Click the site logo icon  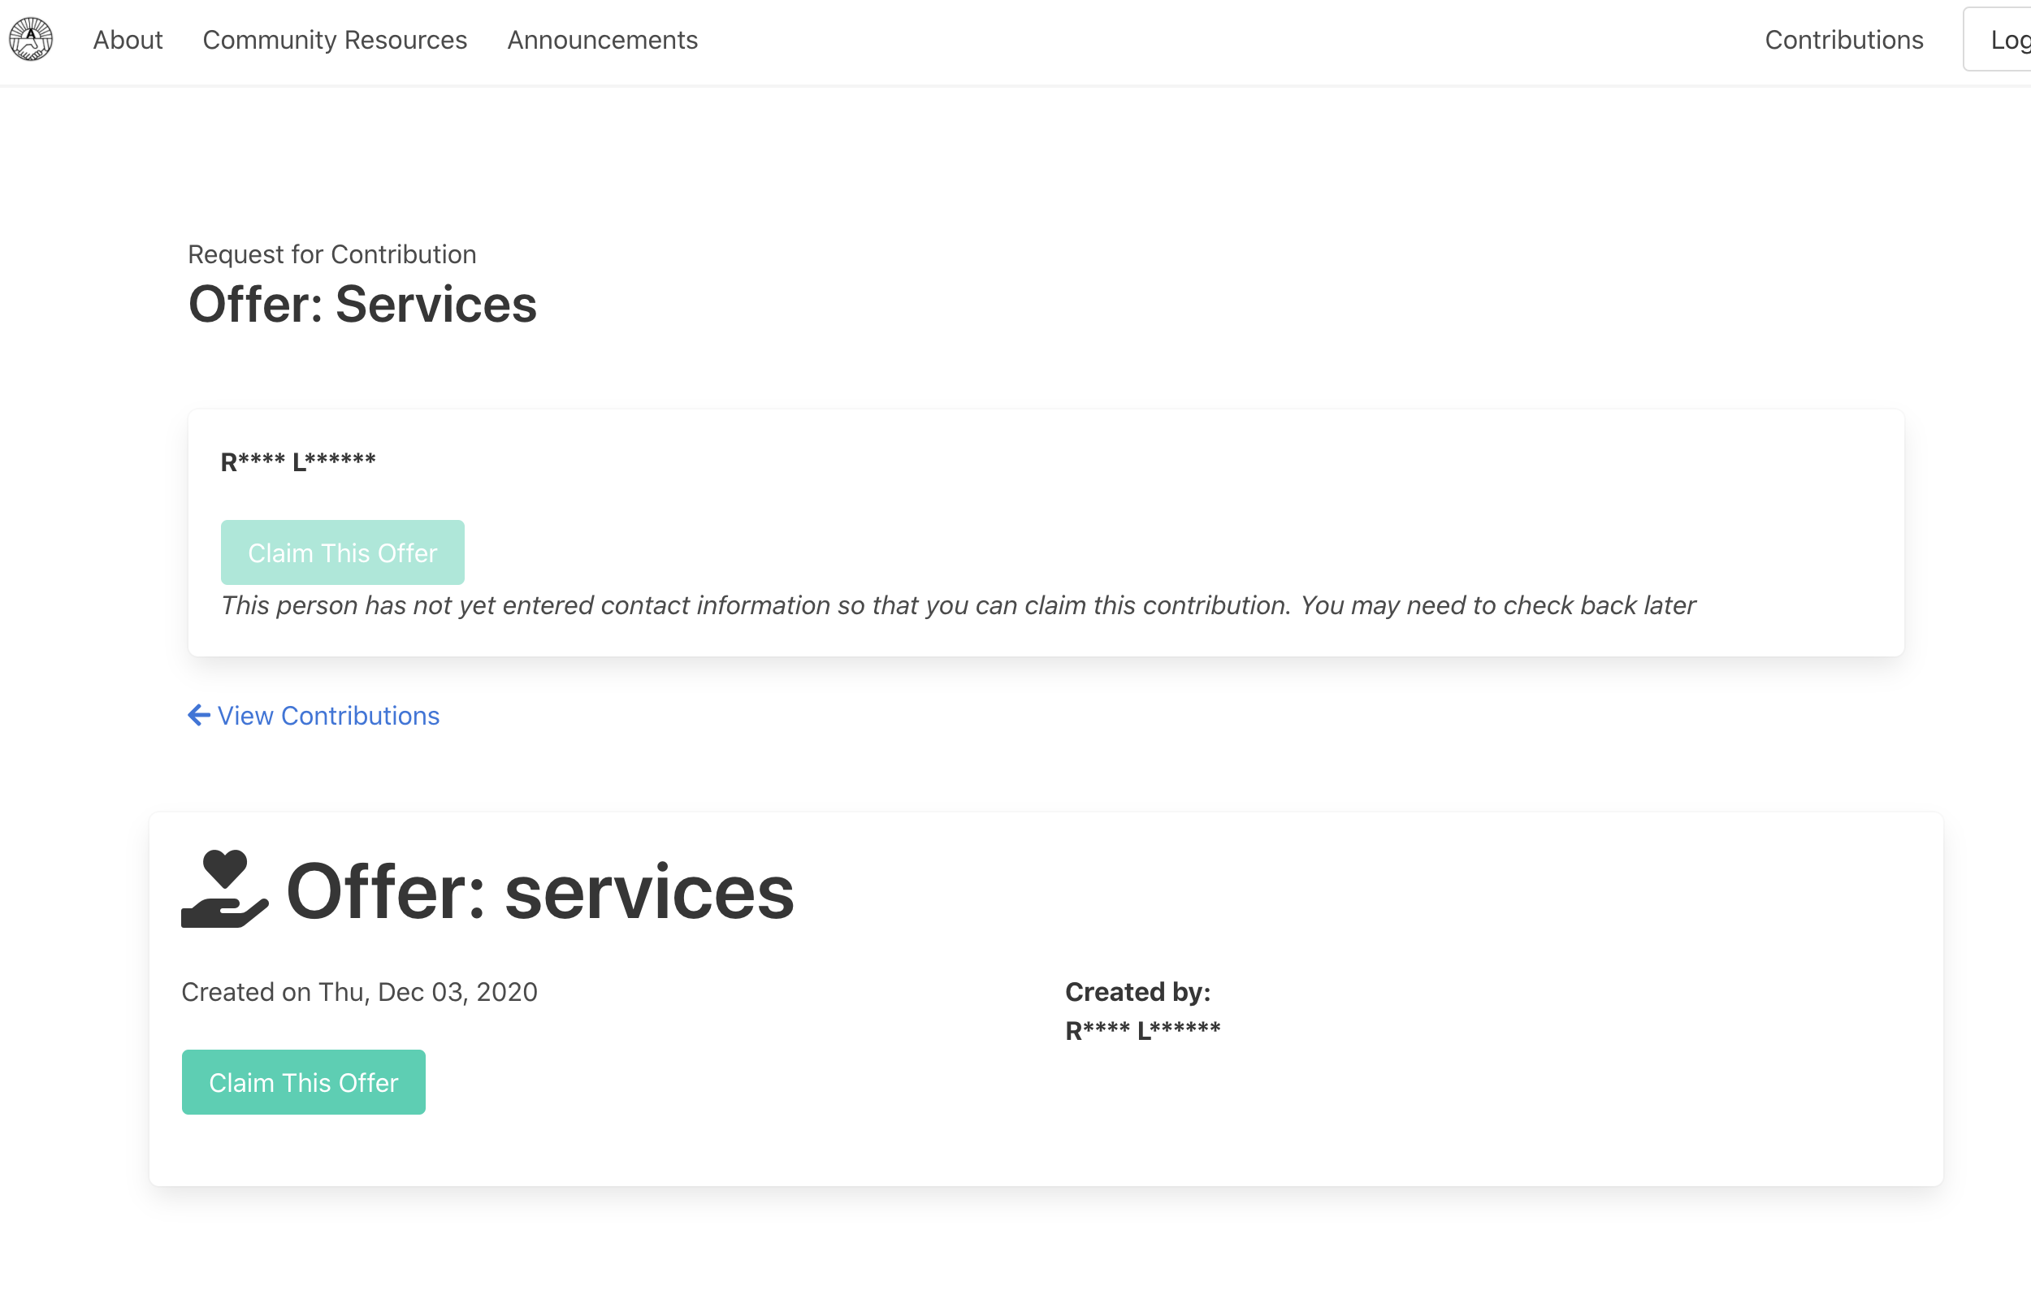(x=31, y=40)
